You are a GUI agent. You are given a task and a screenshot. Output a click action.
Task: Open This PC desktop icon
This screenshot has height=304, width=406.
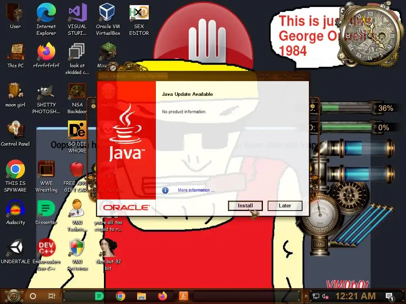point(15,55)
